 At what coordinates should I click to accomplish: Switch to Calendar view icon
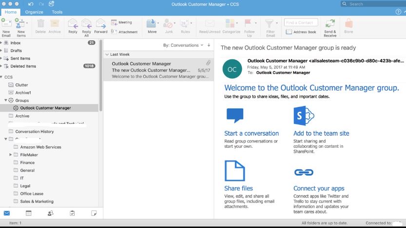point(28,213)
